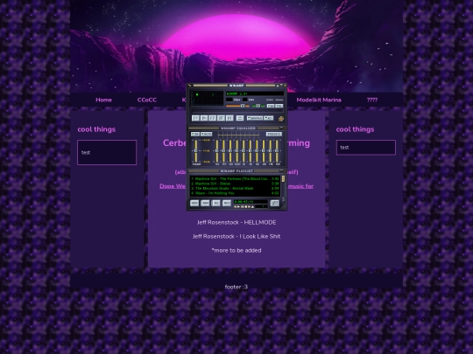Toggle Winamp Shuffle button
The height and width of the screenshot is (354, 473).
255,118
